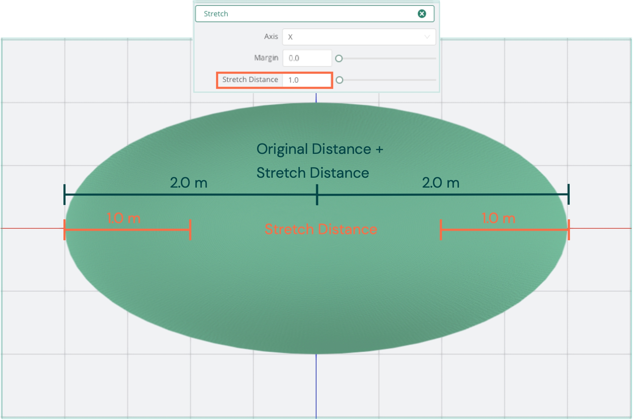Grab the Stretch Distance slider handle

(x=339, y=80)
